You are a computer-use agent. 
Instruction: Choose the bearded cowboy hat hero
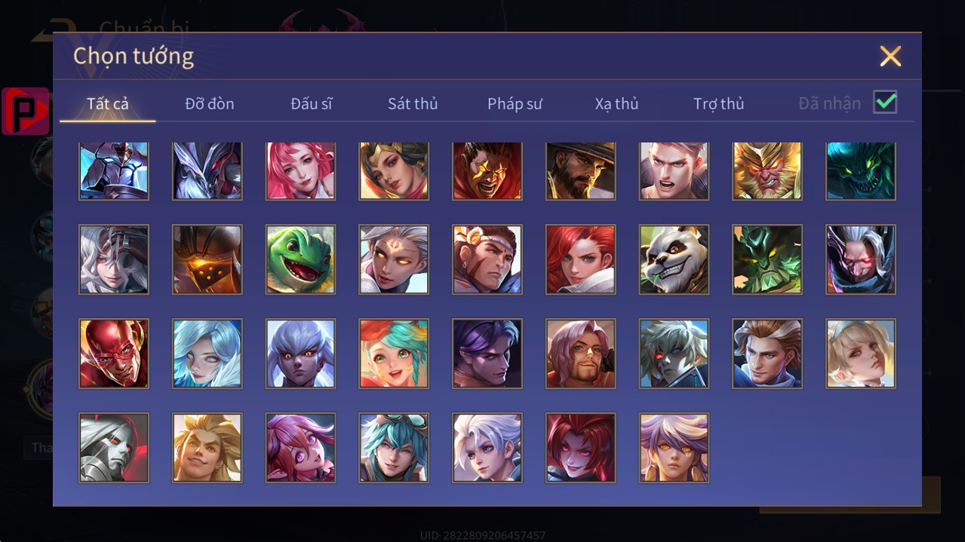(580, 171)
